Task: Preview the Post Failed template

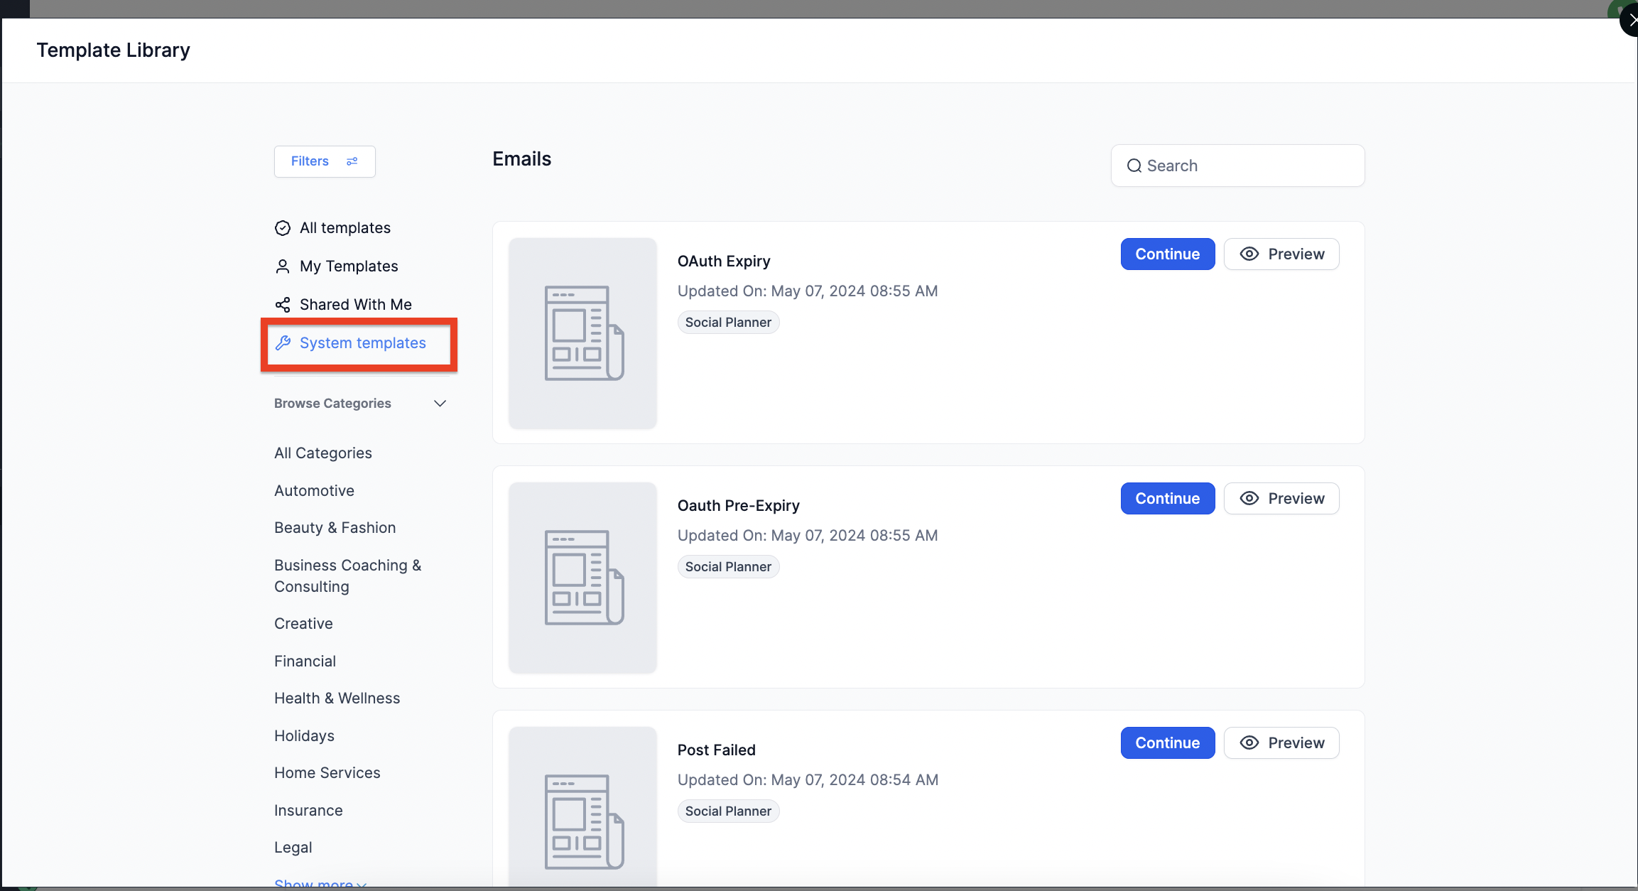Action: click(1281, 743)
